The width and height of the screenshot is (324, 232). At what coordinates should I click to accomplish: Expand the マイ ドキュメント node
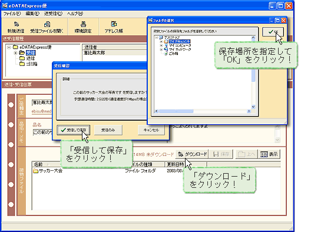[161, 42]
